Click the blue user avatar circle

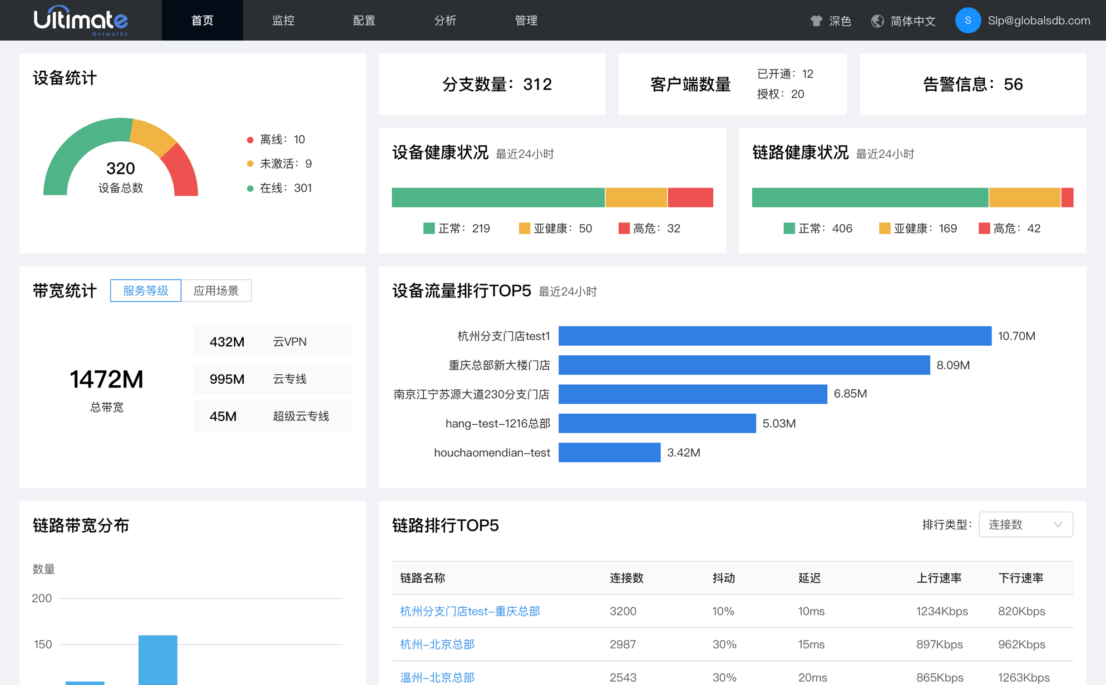[967, 21]
